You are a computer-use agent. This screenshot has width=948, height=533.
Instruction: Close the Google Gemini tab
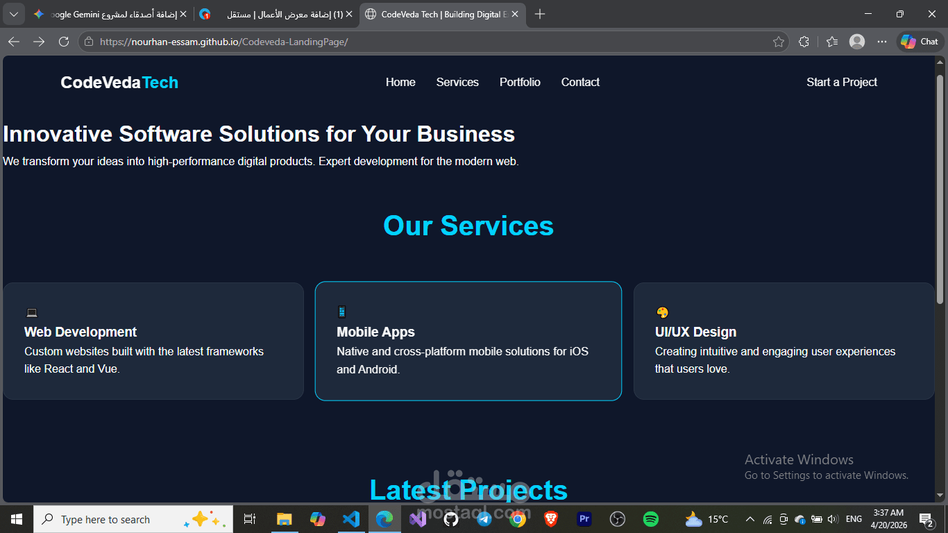point(183,14)
